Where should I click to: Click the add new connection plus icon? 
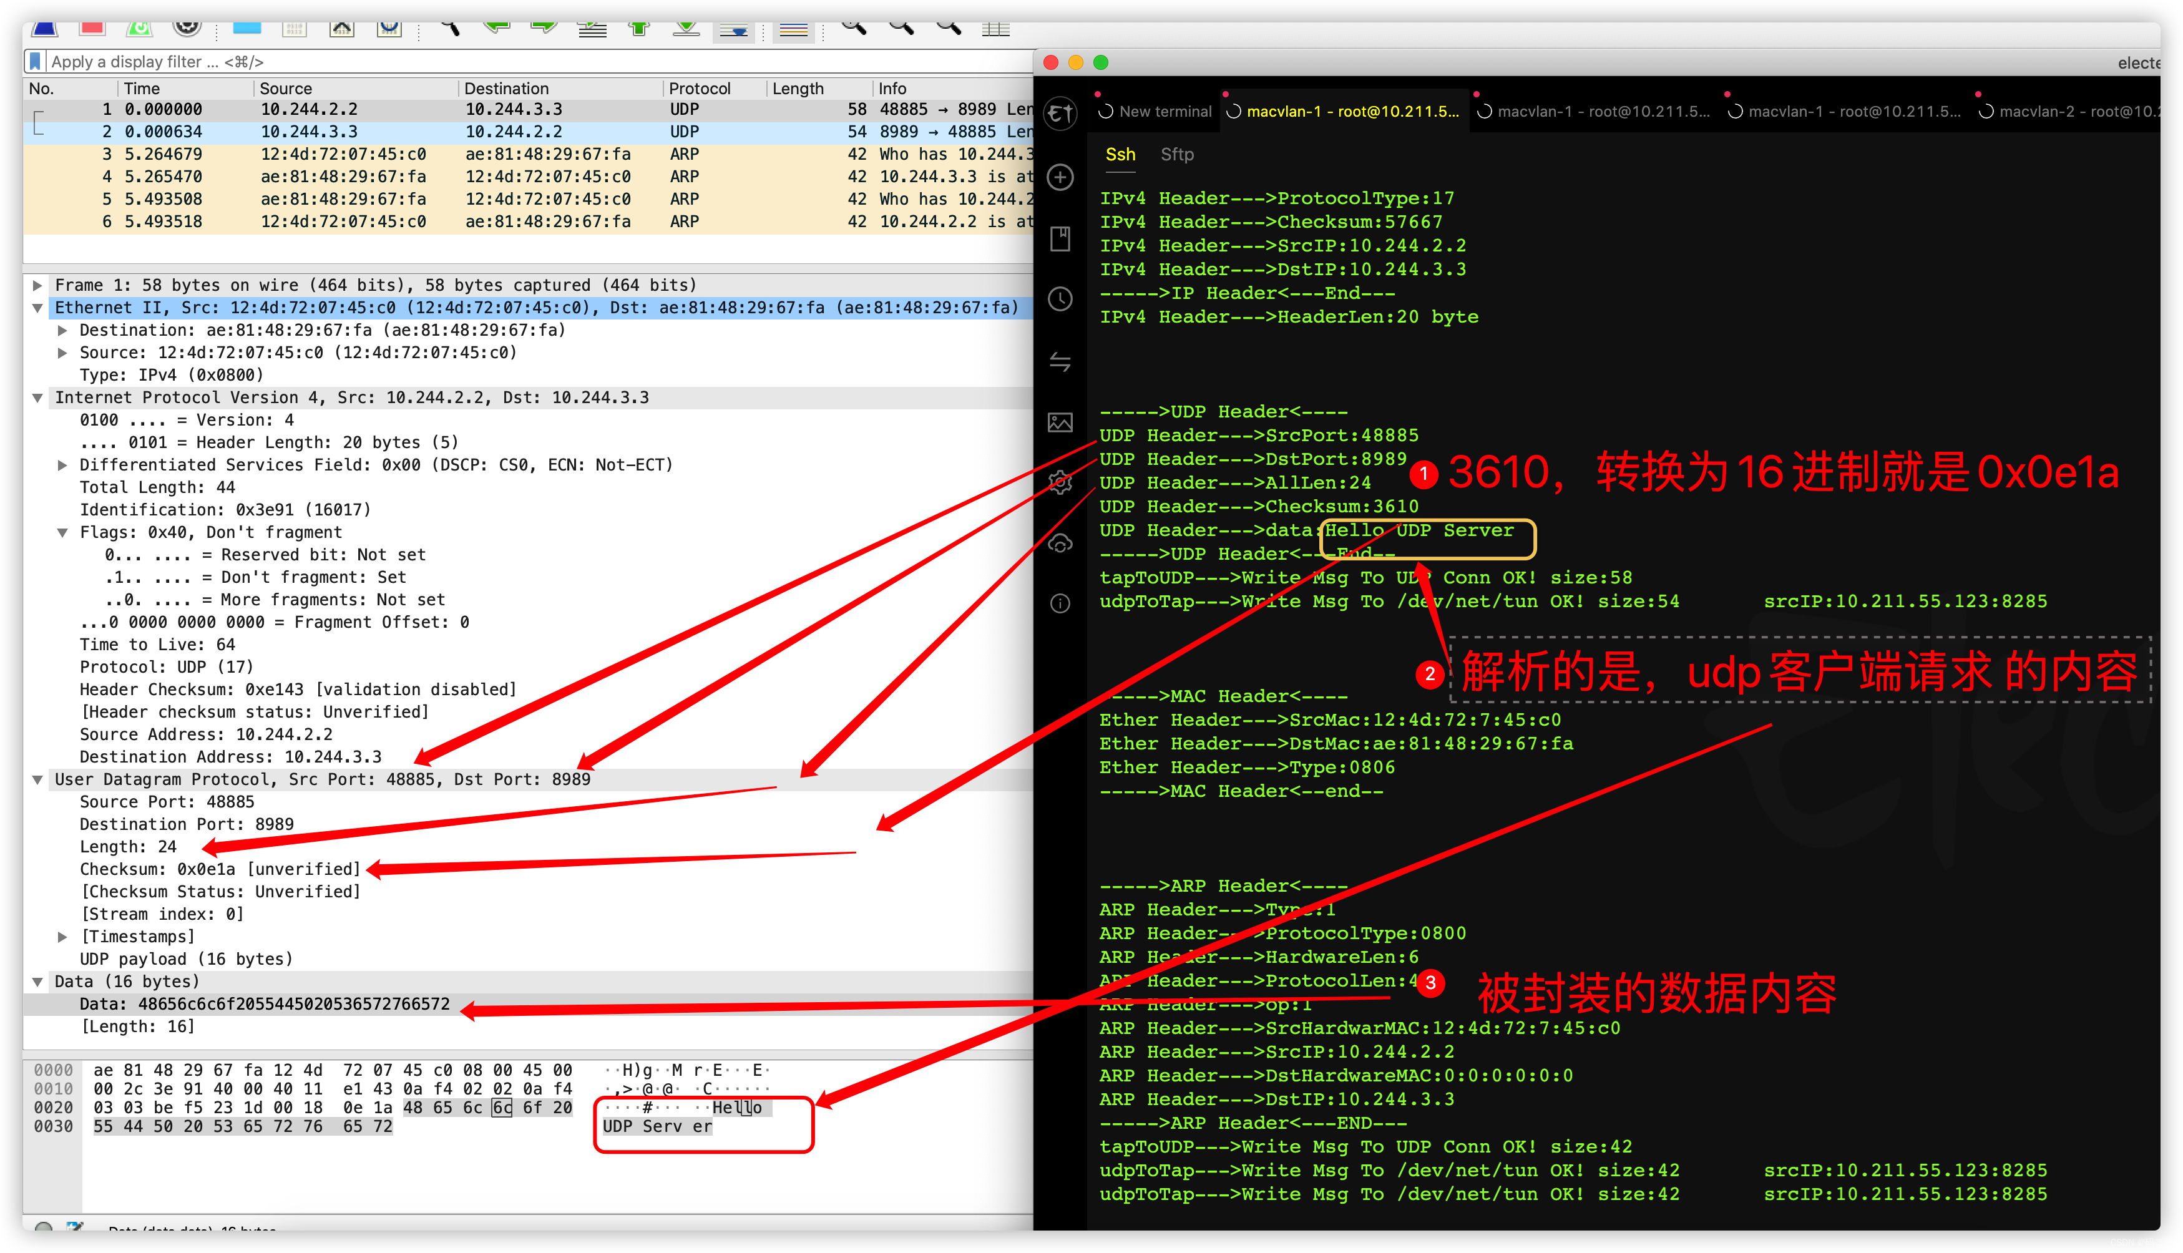pyautogui.click(x=1060, y=177)
